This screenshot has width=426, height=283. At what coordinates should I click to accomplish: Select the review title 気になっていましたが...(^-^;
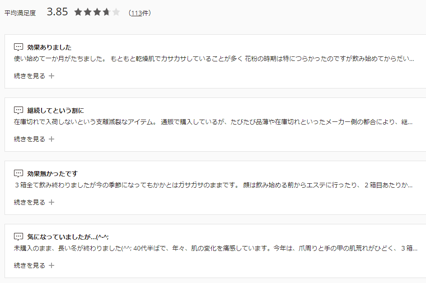point(68,237)
